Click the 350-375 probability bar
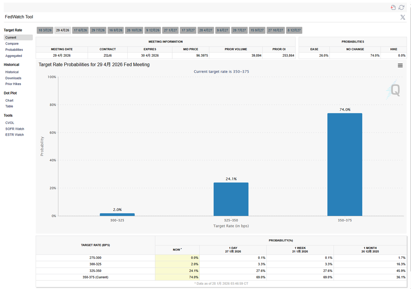411x289 pixels. pyautogui.click(x=345, y=164)
